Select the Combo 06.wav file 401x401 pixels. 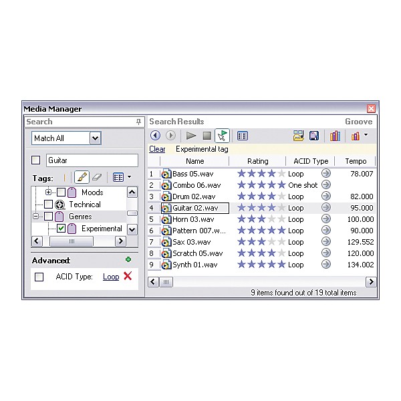click(196, 185)
